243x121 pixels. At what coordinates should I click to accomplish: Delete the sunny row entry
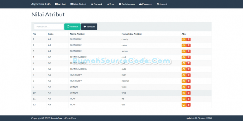188,51
